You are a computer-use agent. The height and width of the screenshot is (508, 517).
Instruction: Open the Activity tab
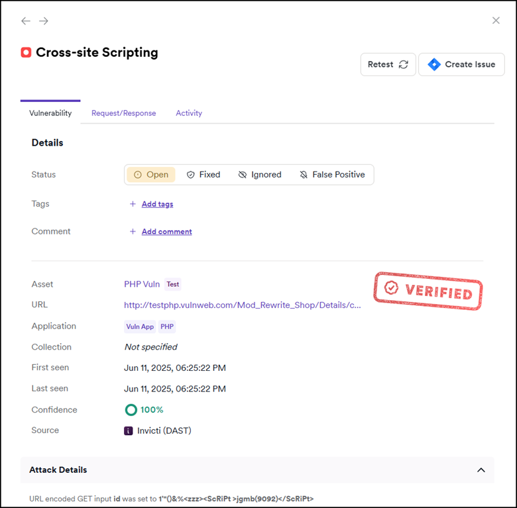pyautogui.click(x=189, y=113)
